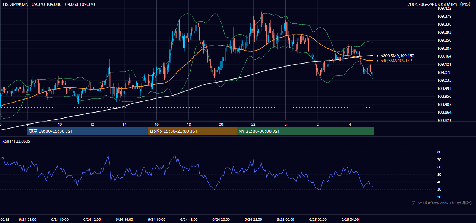
Task: Click the 6/24 12:00 date axis label
Action: pos(92,220)
